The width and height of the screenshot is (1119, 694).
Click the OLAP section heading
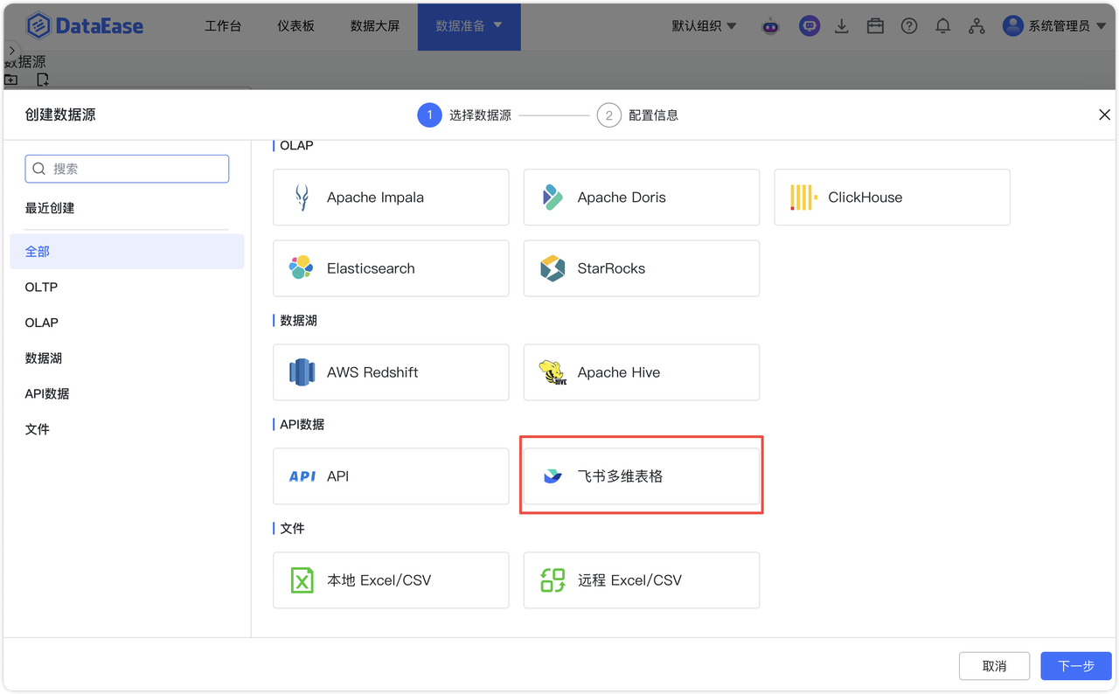(x=296, y=145)
